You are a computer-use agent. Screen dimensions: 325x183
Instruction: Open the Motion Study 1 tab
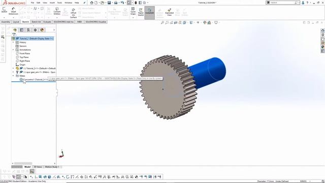tap(52, 167)
